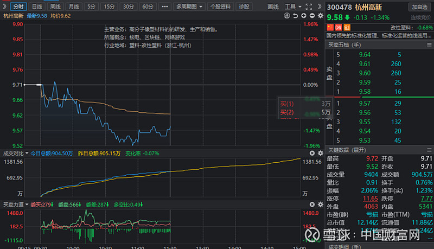434x249 pixels.
Task: Select buy level 3 price 9.55
Action: [365, 122]
